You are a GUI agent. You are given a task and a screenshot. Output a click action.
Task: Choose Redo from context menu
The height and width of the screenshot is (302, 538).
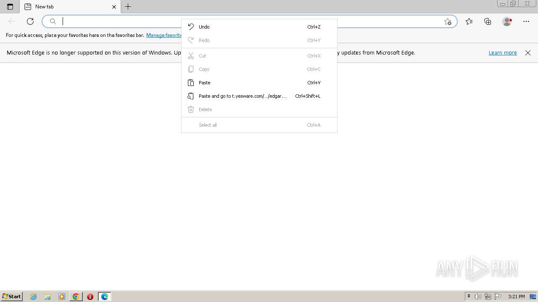(x=259, y=40)
